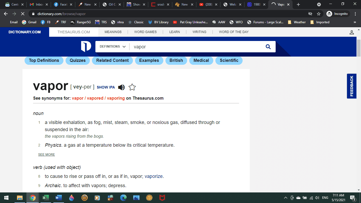Open the Weather bookmarks folder
Image resolution: width=361 pixels, height=203 pixels.
pyautogui.click(x=297, y=22)
